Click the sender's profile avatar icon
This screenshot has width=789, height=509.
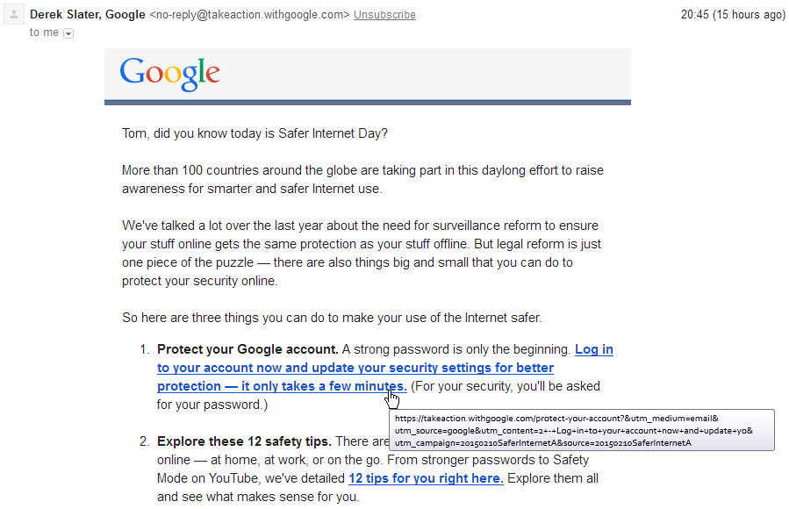[x=12, y=14]
